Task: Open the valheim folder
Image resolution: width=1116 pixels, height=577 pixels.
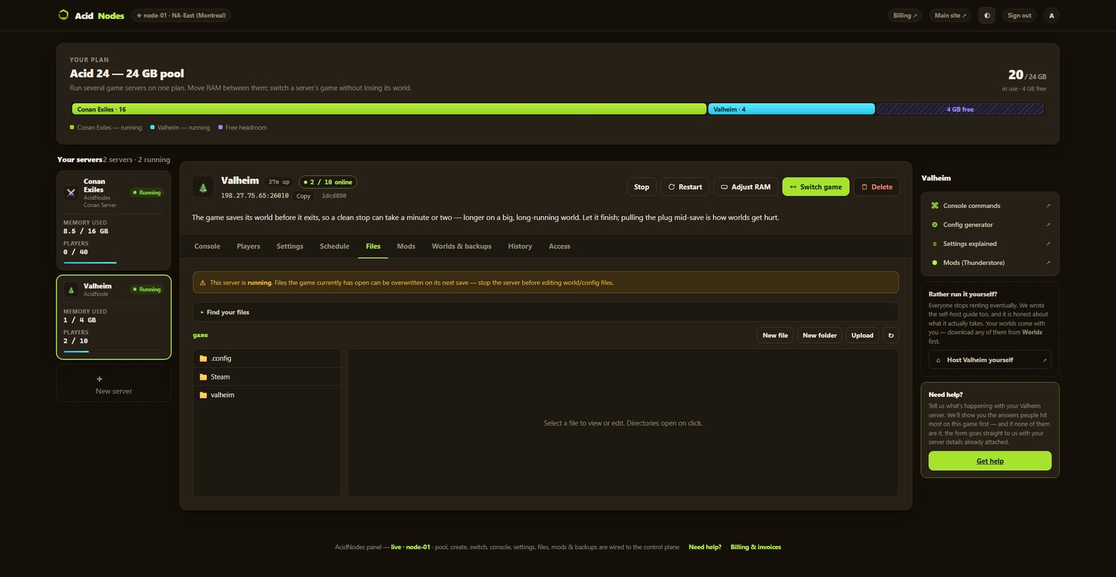Action: (267, 395)
